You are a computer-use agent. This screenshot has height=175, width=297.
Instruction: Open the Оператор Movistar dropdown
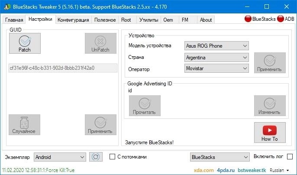point(216,68)
